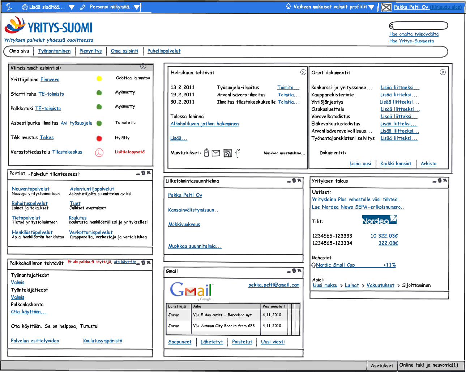Open Online tuki ja neuvonta
The height and width of the screenshot is (372, 466).
pyautogui.click(x=429, y=365)
